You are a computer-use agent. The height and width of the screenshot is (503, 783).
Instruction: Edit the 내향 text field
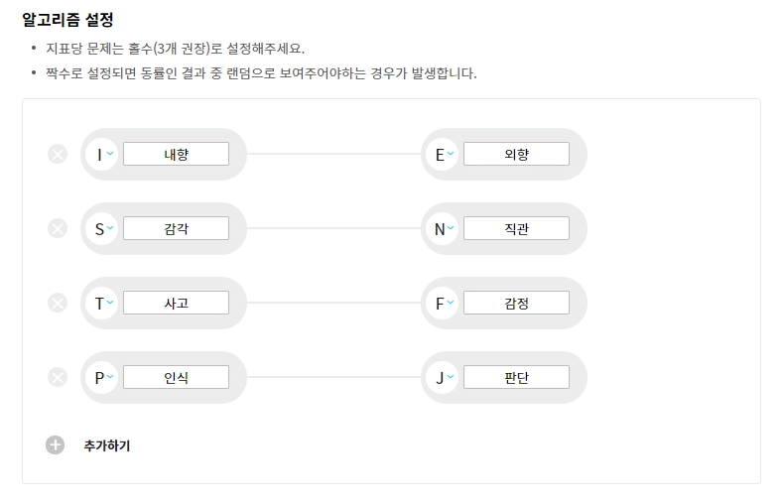pos(177,154)
